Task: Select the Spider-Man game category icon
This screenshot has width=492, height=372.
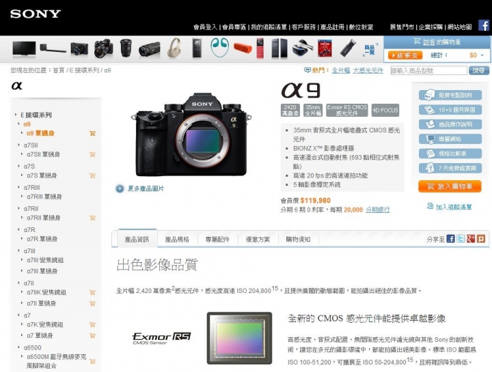Action: pos(325,48)
